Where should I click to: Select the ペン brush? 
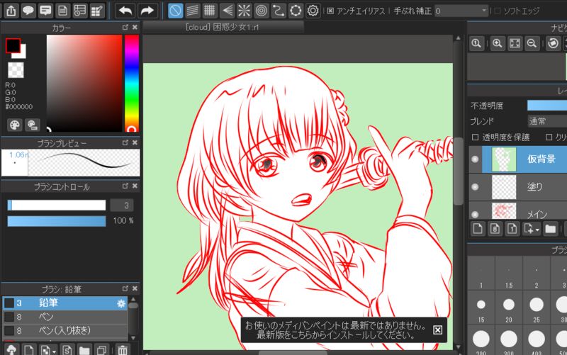(65, 317)
